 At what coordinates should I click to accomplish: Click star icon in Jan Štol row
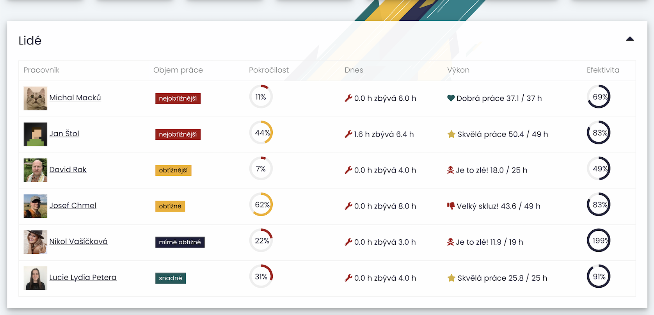click(x=451, y=134)
